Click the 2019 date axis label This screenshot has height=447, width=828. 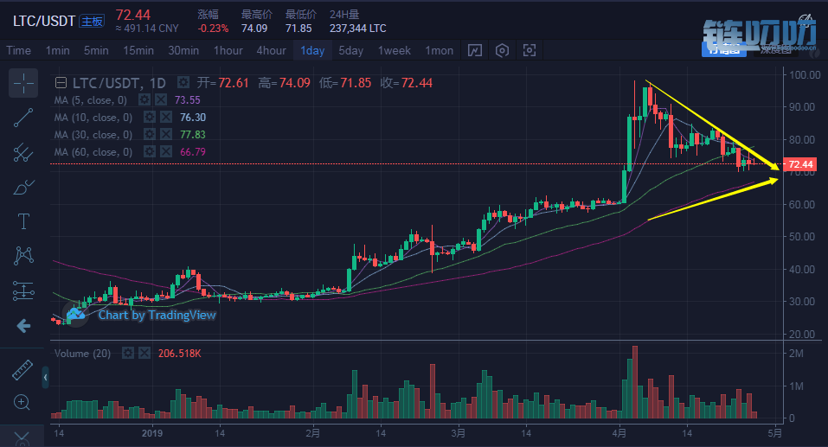coord(152,433)
